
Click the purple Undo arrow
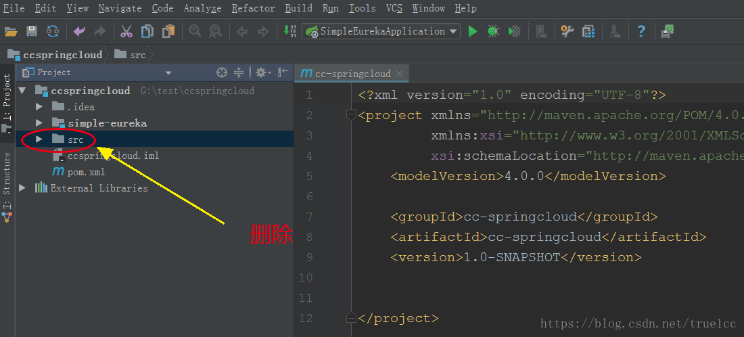79,32
